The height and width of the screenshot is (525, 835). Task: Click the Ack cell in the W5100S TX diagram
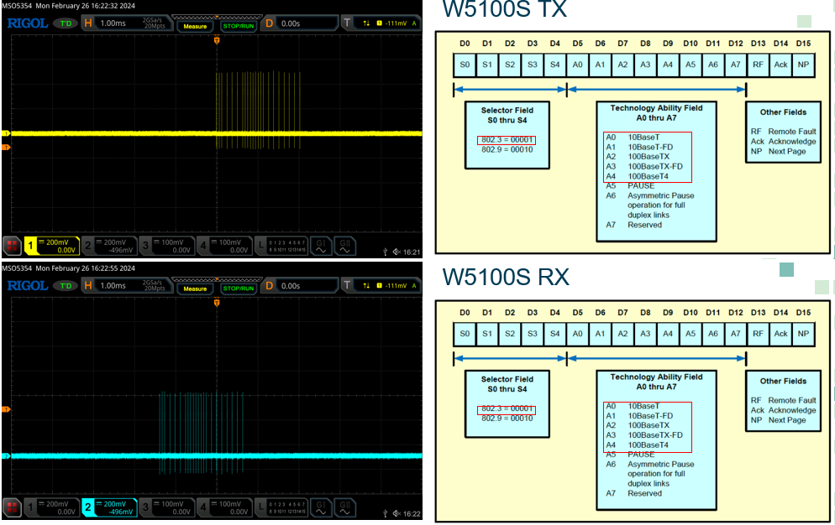point(780,65)
